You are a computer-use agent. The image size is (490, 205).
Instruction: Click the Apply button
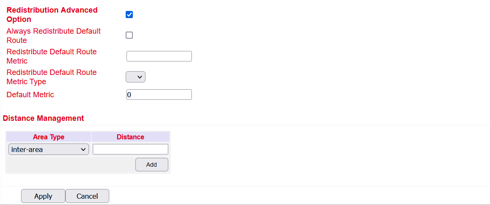click(43, 196)
